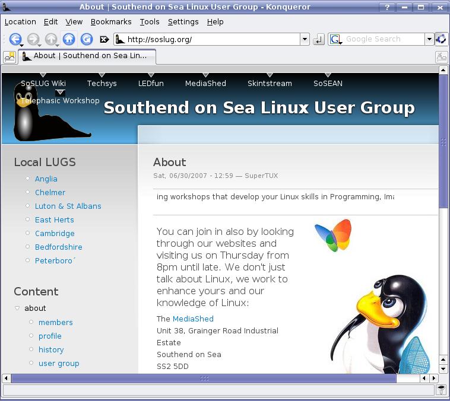The image size is (450, 401).
Task: Open the SoSLUG Wiki nav link
Action: tap(43, 84)
